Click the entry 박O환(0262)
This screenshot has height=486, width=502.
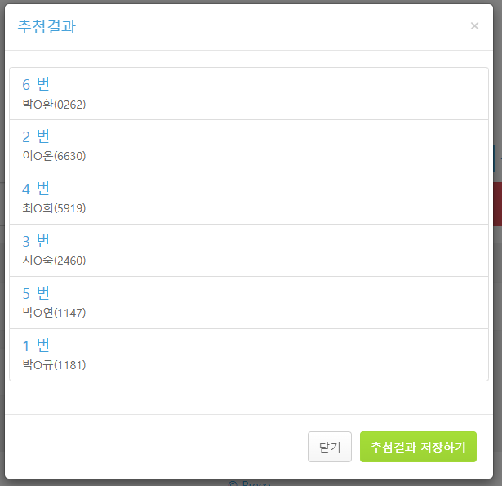pos(54,105)
